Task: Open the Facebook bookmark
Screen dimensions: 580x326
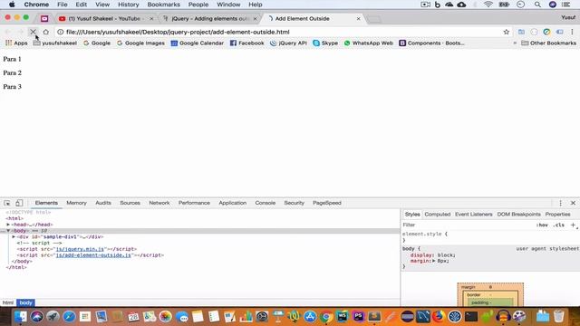Action: coord(247,43)
